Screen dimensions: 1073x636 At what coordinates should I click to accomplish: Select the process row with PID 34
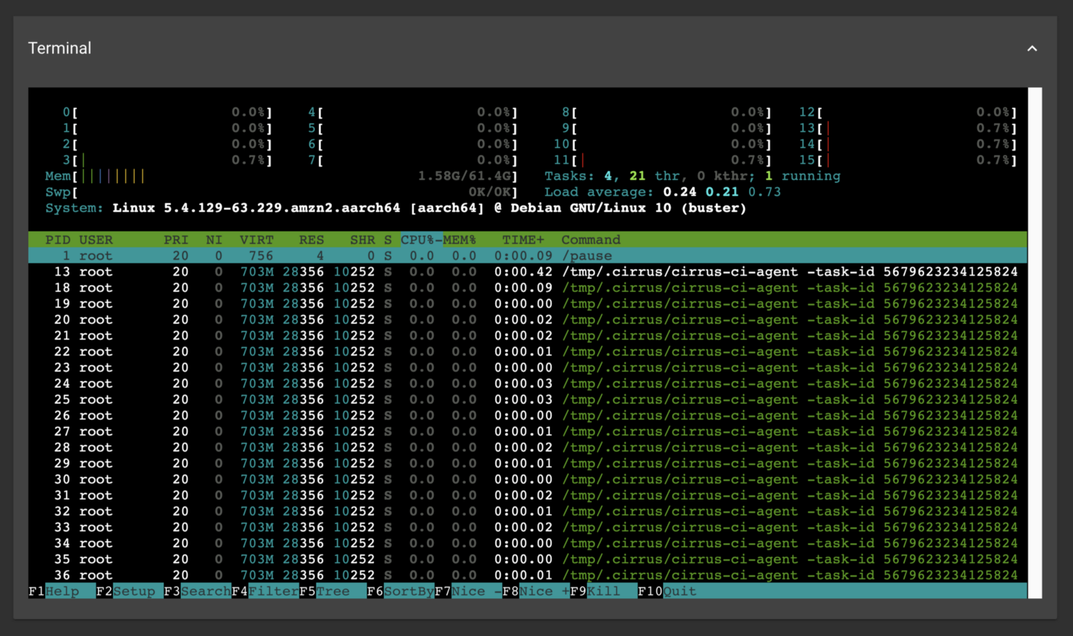point(527,543)
